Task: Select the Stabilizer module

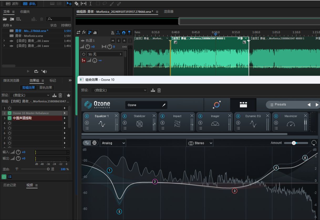Action: [140, 122]
